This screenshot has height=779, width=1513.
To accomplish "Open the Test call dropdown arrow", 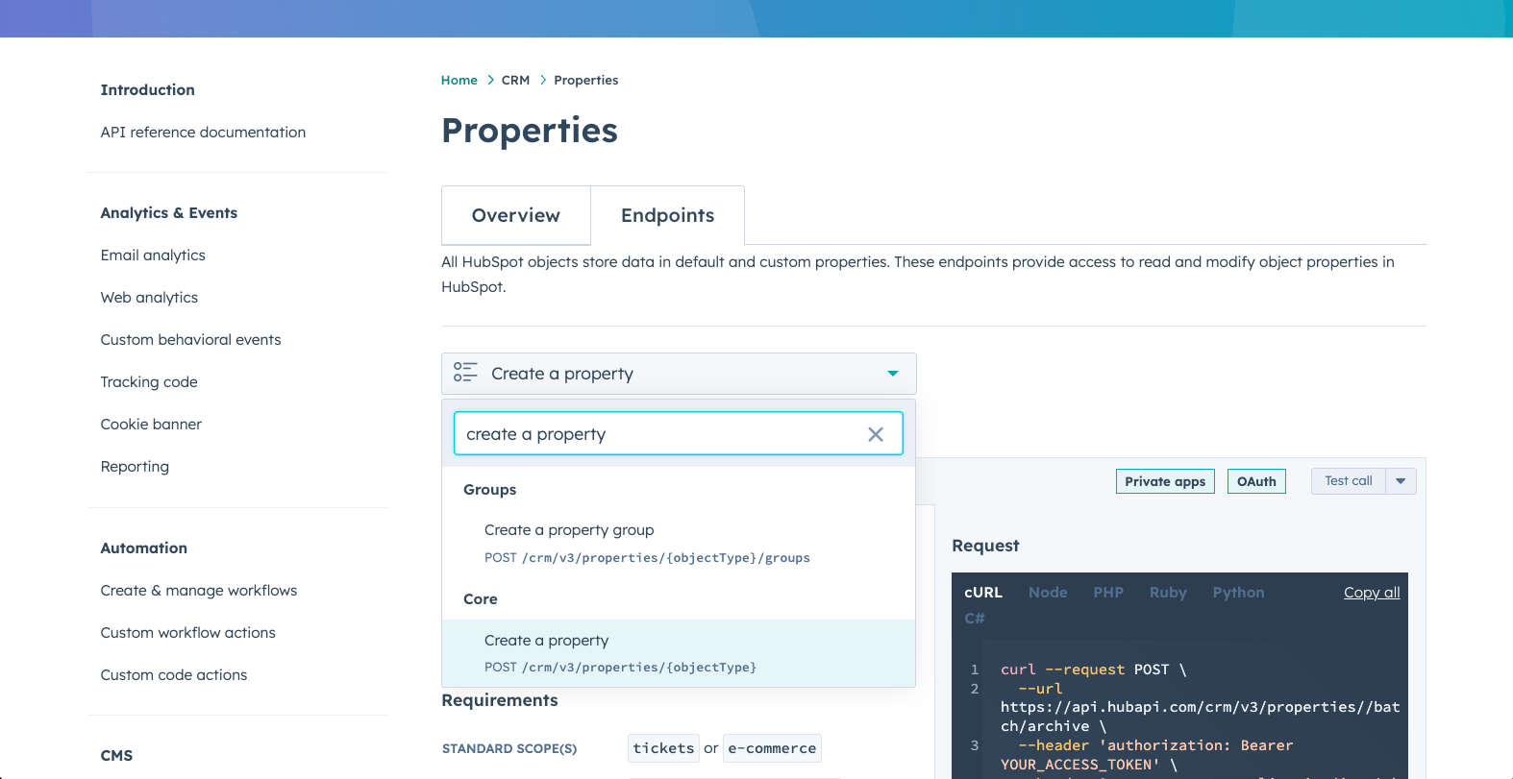I will [1401, 481].
